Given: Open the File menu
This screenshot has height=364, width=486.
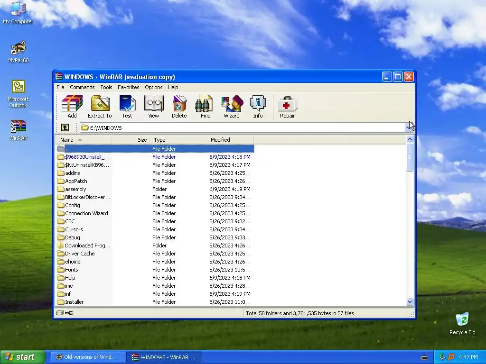Looking at the screenshot, I should (x=60, y=87).
